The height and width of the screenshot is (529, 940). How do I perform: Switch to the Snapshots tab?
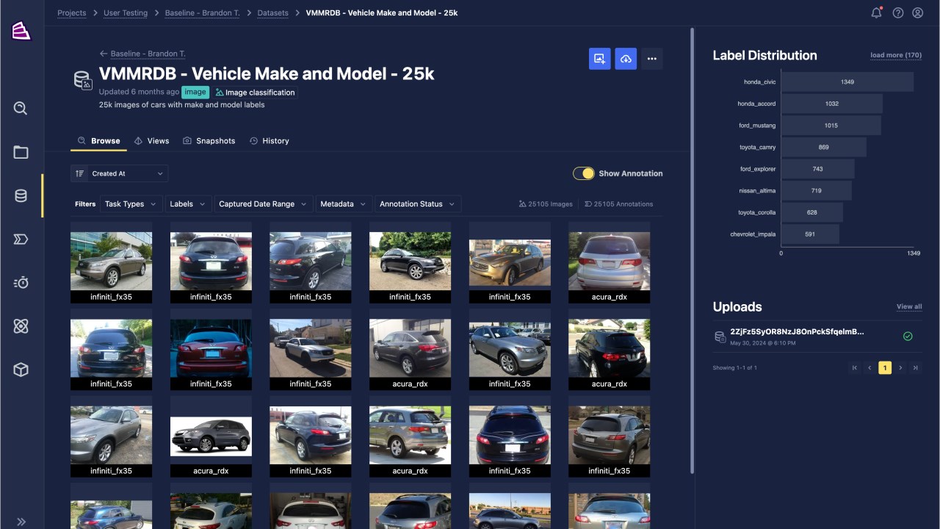coord(209,141)
